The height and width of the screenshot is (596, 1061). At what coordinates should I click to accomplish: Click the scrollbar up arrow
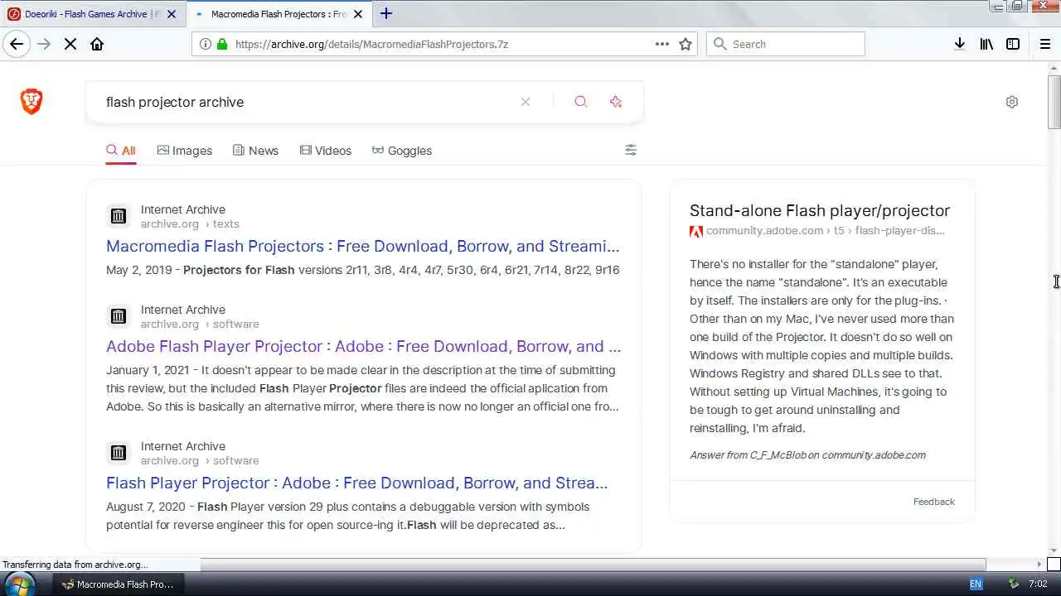pos(1054,68)
